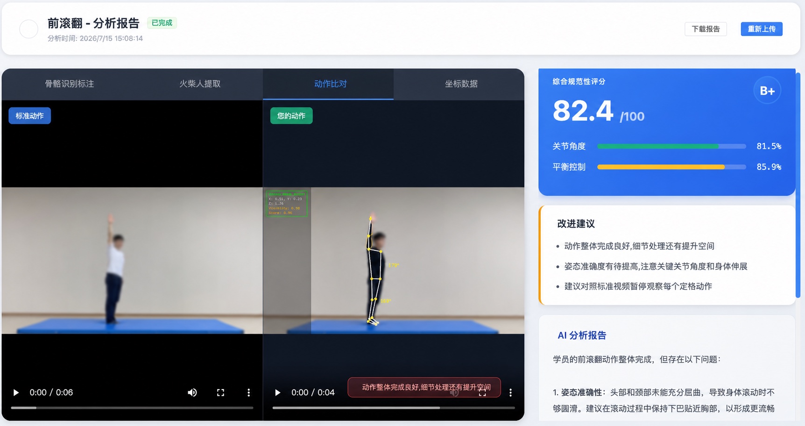This screenshot has height=426, width=805.
Task: Click the red subtitle overlay on your video
Action: click(x=424, y=387)
